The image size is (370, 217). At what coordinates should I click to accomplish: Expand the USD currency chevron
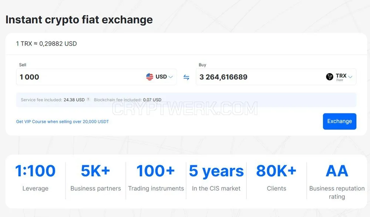pos(171,77)
